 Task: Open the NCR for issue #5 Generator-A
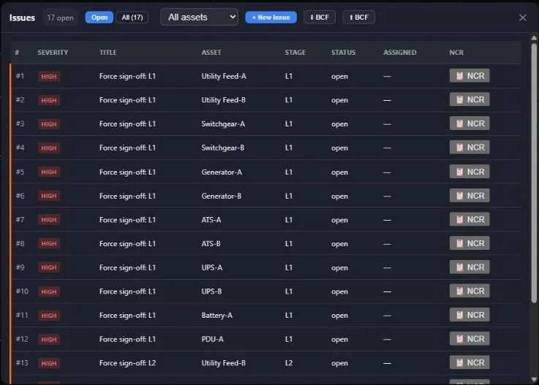coord(470,172)
